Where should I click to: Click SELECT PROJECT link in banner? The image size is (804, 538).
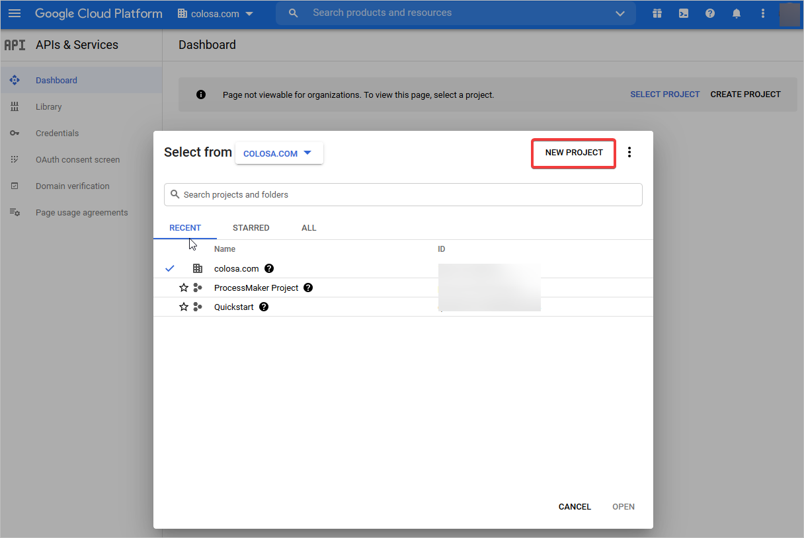[664, 95]
